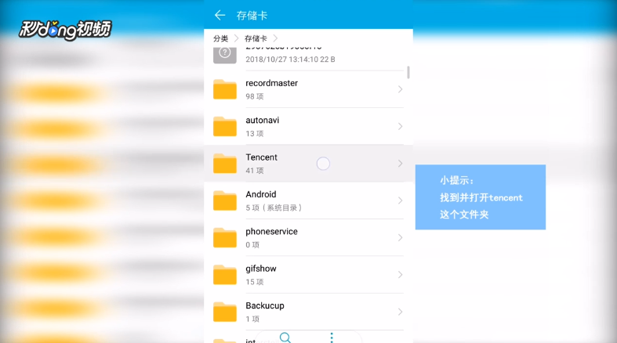Select 存储卡 breadcrumb item
The image size is (617, 343).
[256, 38]
